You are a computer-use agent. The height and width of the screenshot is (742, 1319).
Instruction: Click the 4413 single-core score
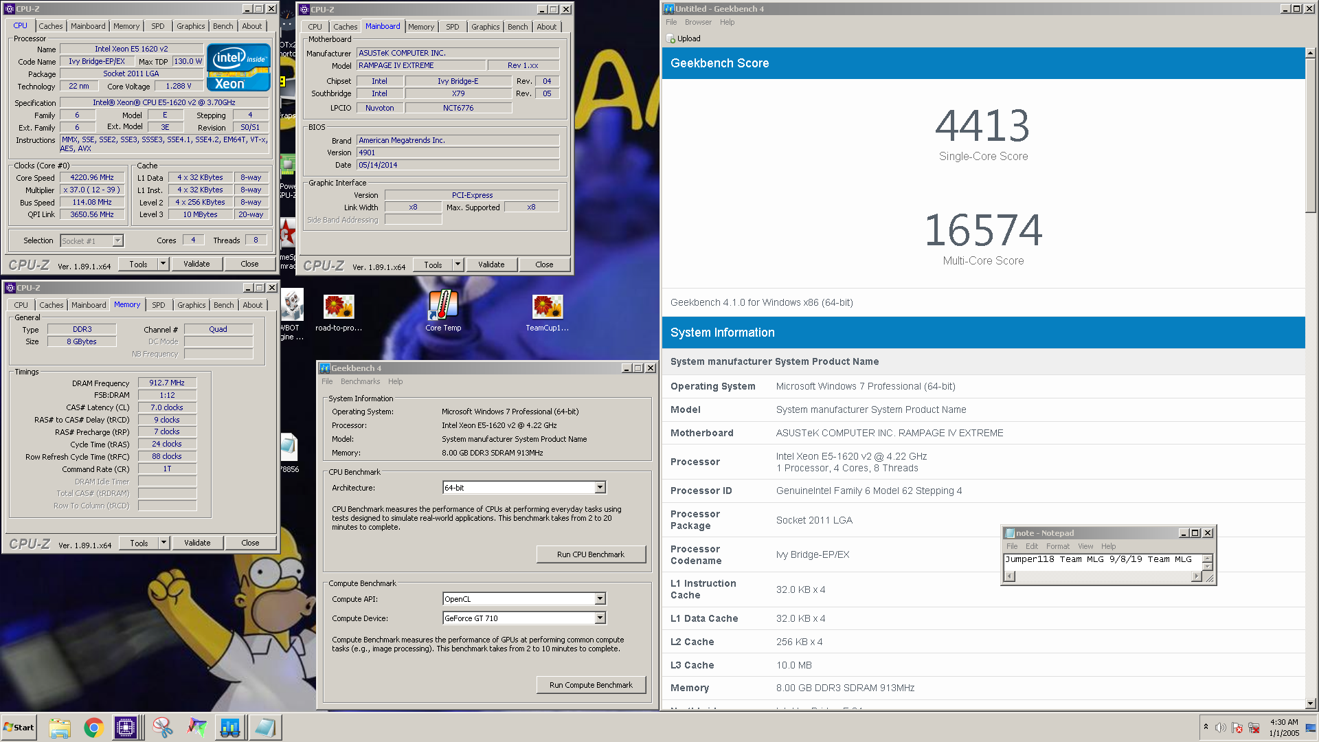coord(982,126)
